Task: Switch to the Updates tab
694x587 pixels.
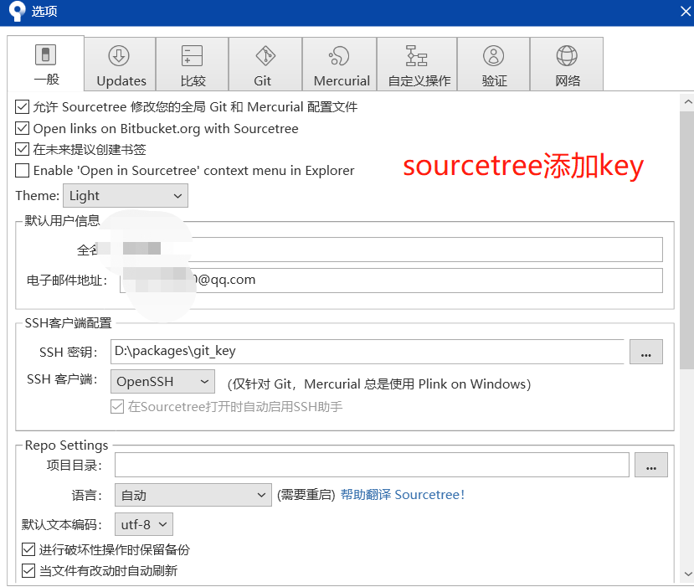Action: pos(121,64)
